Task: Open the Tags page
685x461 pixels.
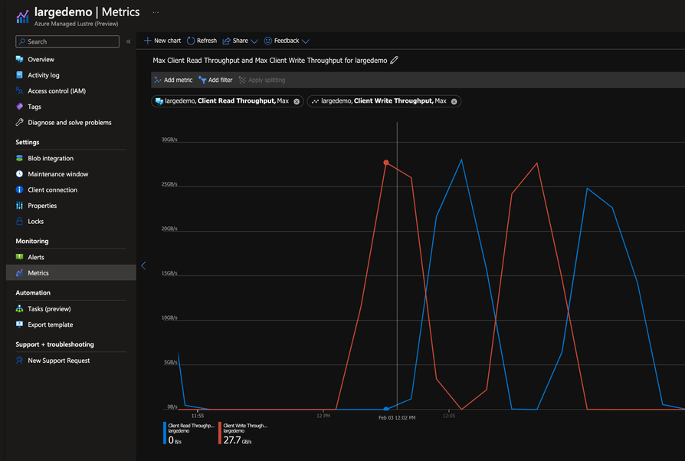Action: point(34,107)
